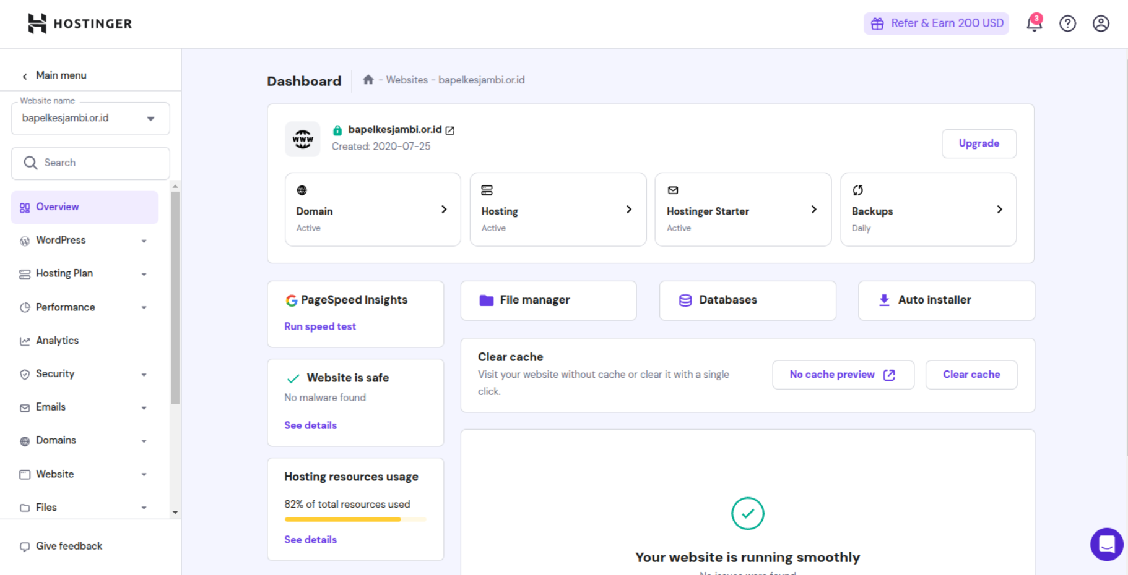1128x575 pixels.
Task: Click the WWW globe site icon
Action: (303, 139)
